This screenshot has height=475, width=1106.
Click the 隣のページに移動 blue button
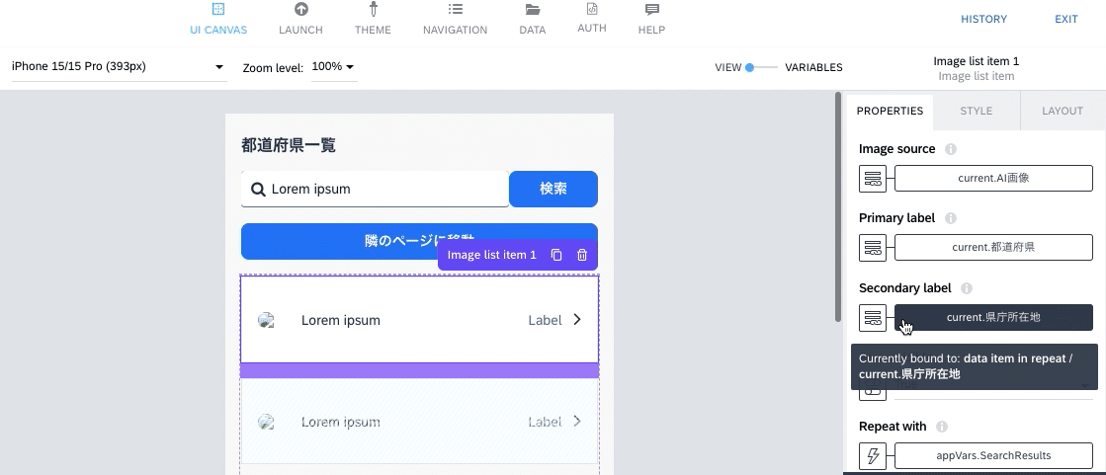click(x=419, y=241)
